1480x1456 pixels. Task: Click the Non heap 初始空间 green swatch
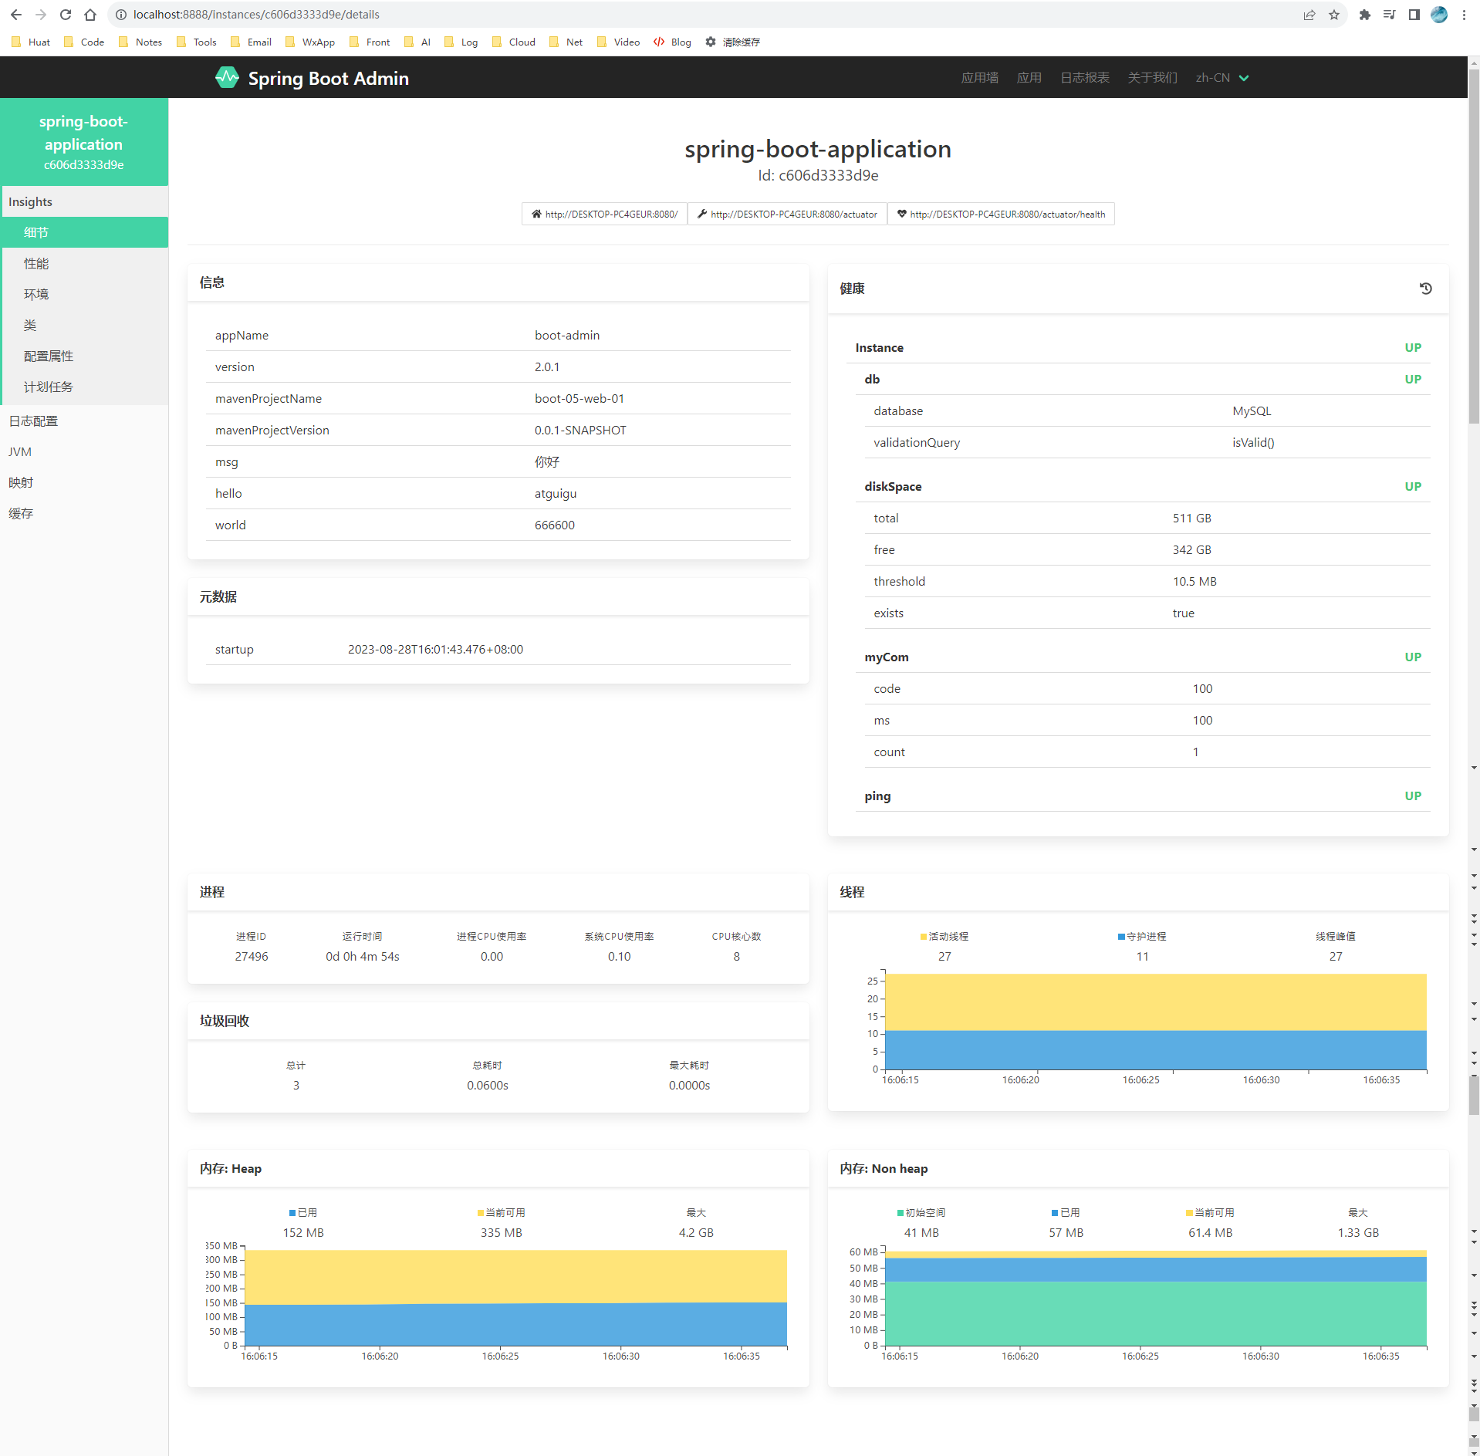(x=900, y=1212)
